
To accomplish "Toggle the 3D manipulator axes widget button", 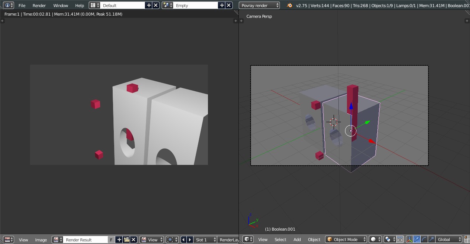I will pyautogui.click(x=410, y=239).
